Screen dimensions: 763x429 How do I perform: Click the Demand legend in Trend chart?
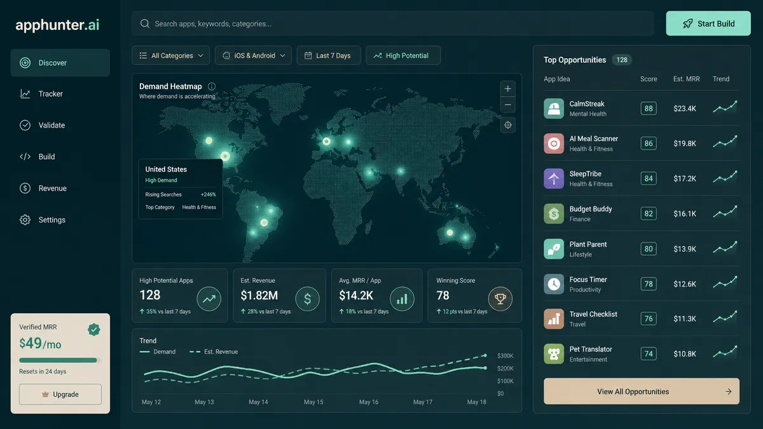[x=158, y=351]
